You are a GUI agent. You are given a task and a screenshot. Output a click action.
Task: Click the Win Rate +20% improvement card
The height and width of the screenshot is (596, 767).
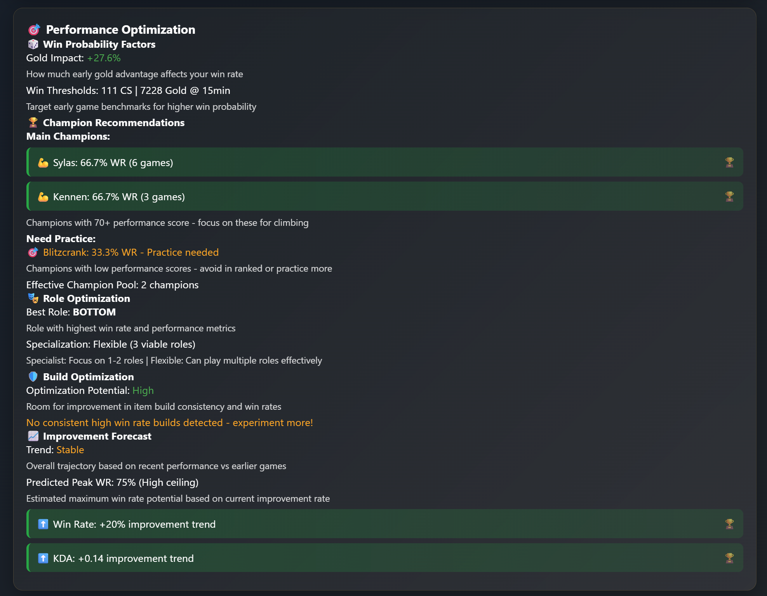point(384,524)
